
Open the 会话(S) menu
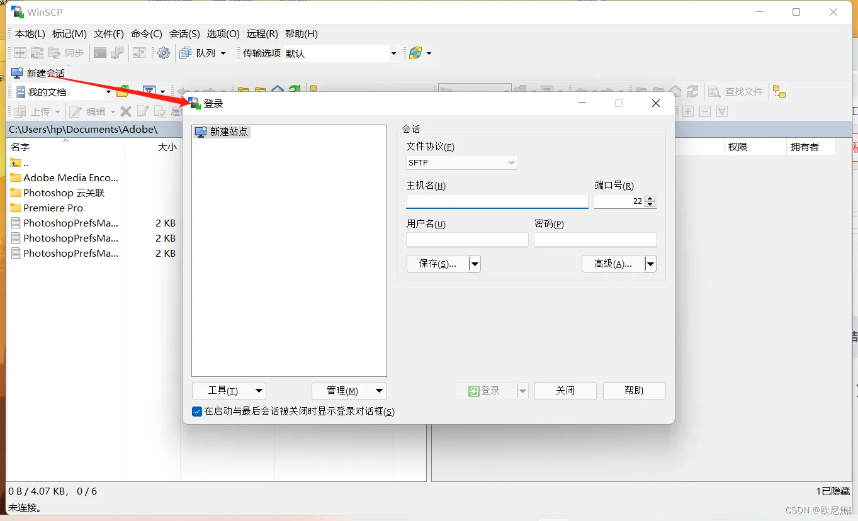(x=184, y=34)
